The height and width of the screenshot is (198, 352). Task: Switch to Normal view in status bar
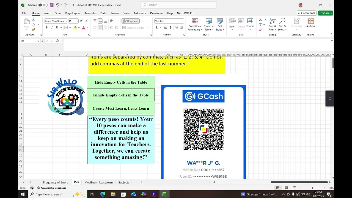(x=278, y=188)
